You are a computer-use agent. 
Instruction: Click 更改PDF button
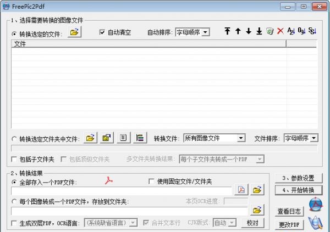pyautogui.click(x=289, y=225)
